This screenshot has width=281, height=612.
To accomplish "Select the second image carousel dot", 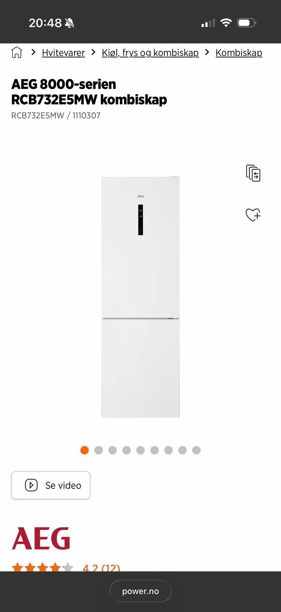I will pyautogui.click(x=99, y=450).
